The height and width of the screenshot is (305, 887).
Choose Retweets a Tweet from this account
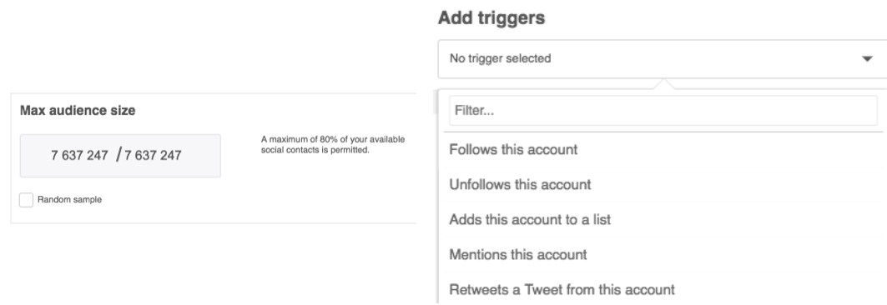pyautogui.click(x=663, y=290)
